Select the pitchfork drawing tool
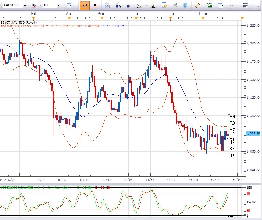Viewport: 262px width, 220px height. point(232,5)
